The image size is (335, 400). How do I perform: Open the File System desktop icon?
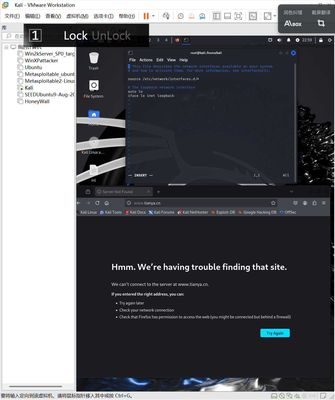94,89
